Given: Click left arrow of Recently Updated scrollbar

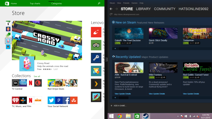Looking at the screenshot, I should [115, 98].
